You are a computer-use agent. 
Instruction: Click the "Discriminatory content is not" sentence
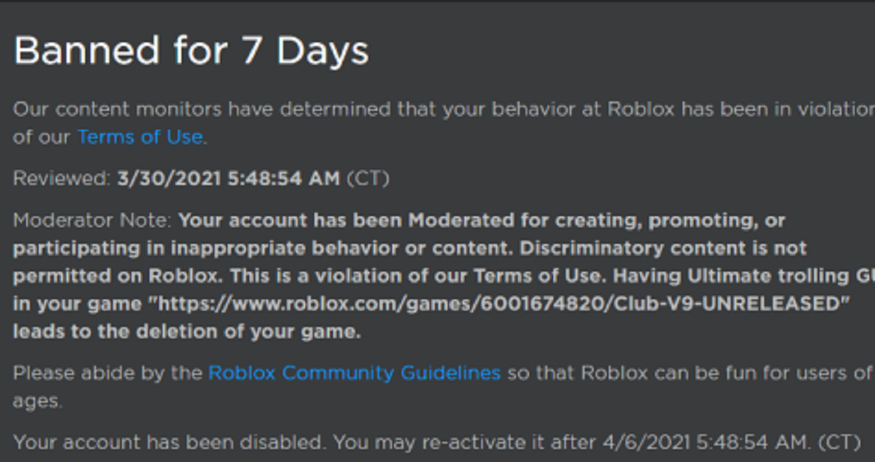[x=663, y=248]
